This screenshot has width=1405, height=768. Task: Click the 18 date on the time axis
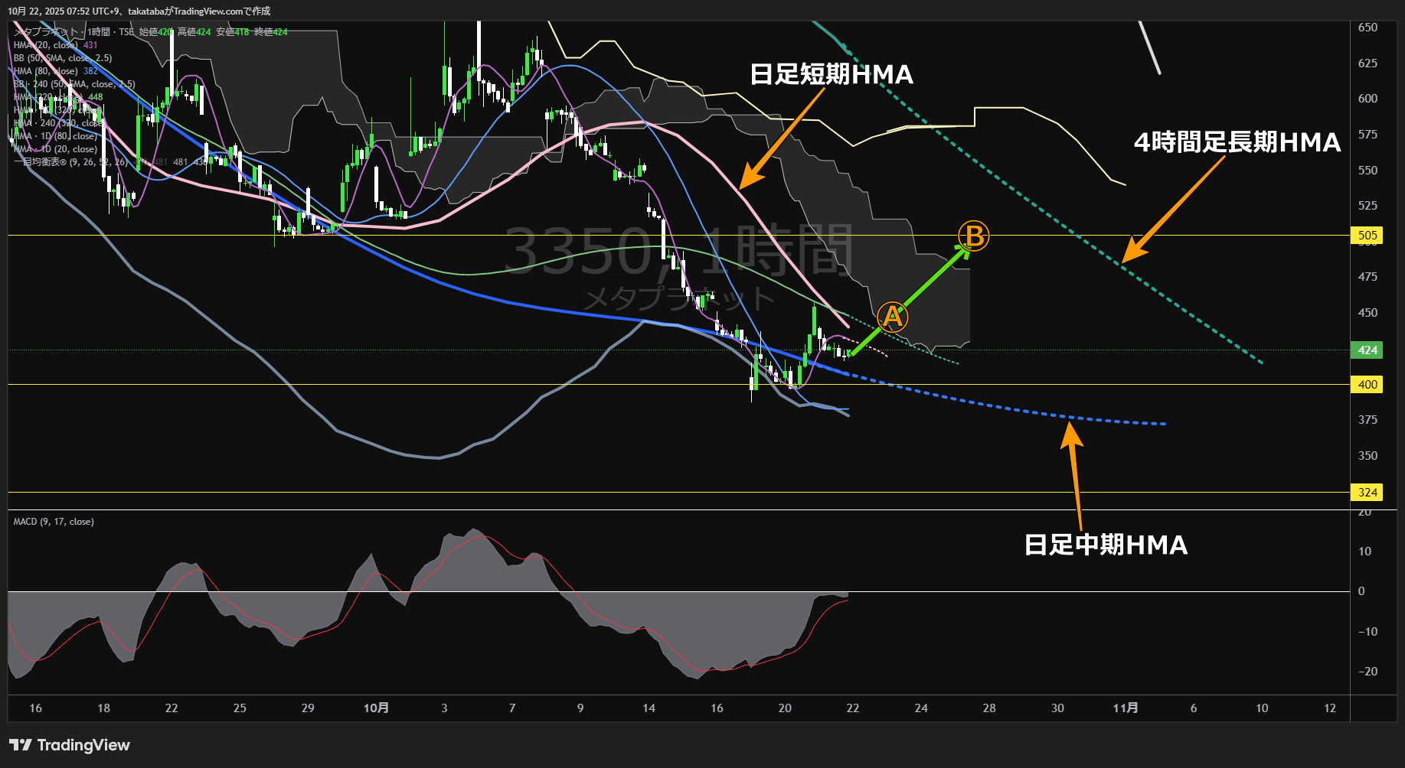103,708
